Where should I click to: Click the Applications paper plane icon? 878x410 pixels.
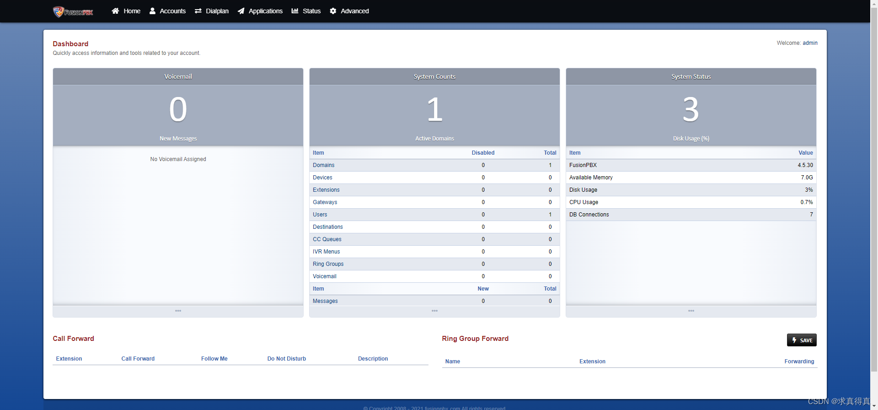[x=241, y=11]
